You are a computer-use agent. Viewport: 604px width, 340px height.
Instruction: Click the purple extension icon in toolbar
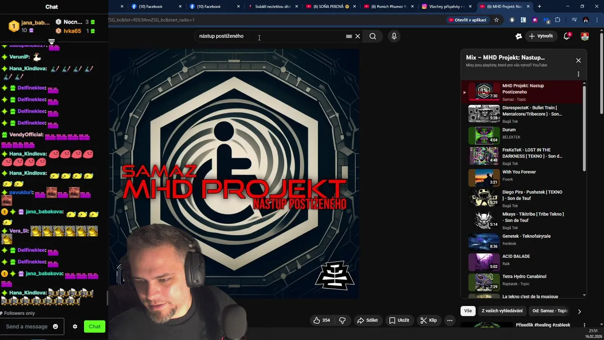535,20
